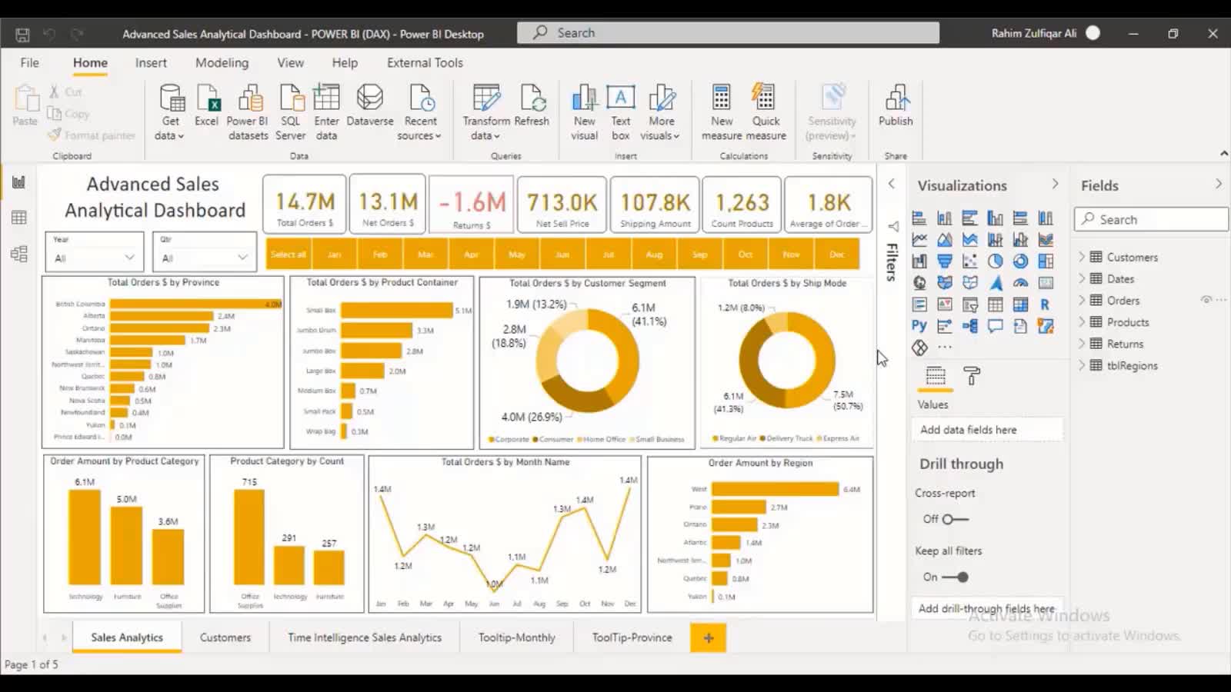
Task: Switch to Data view in left sidebar
Action: [x=19, y=218]
